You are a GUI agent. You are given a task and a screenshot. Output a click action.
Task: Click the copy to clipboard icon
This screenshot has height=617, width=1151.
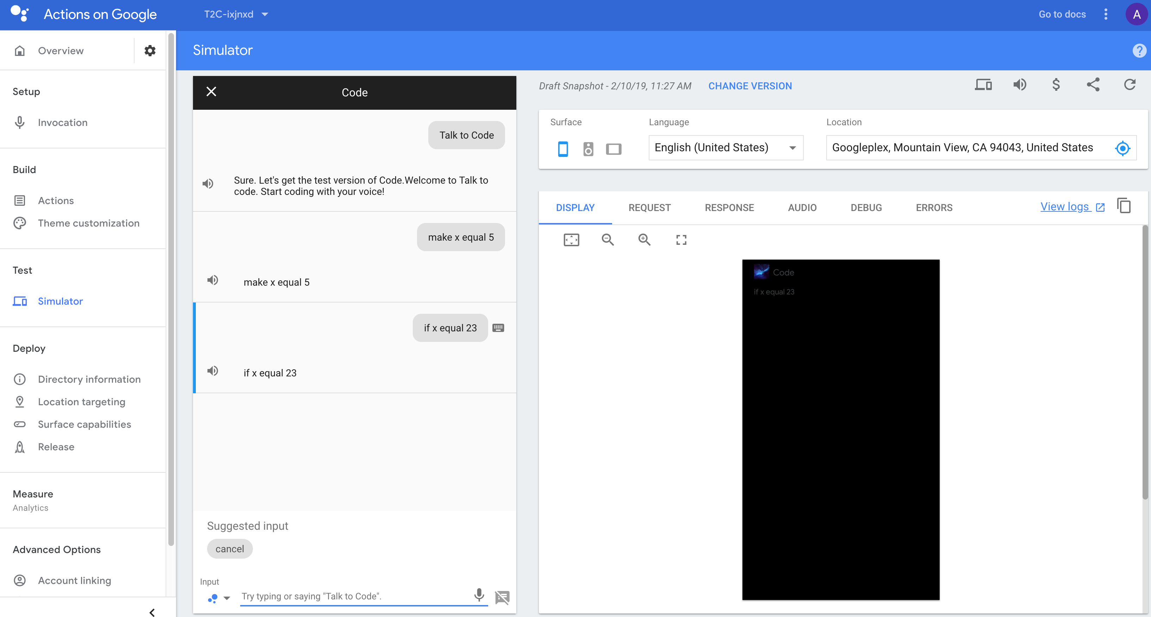[1124, 206]
